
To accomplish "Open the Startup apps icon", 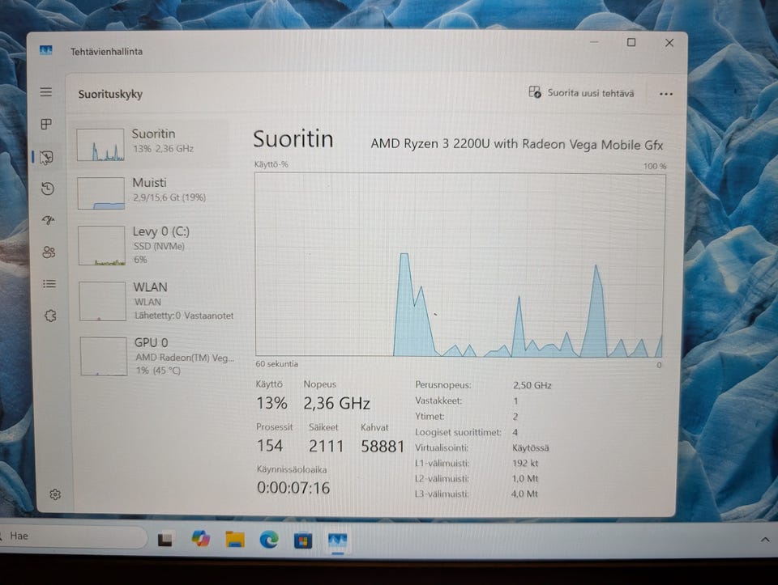I will (48, 220).
